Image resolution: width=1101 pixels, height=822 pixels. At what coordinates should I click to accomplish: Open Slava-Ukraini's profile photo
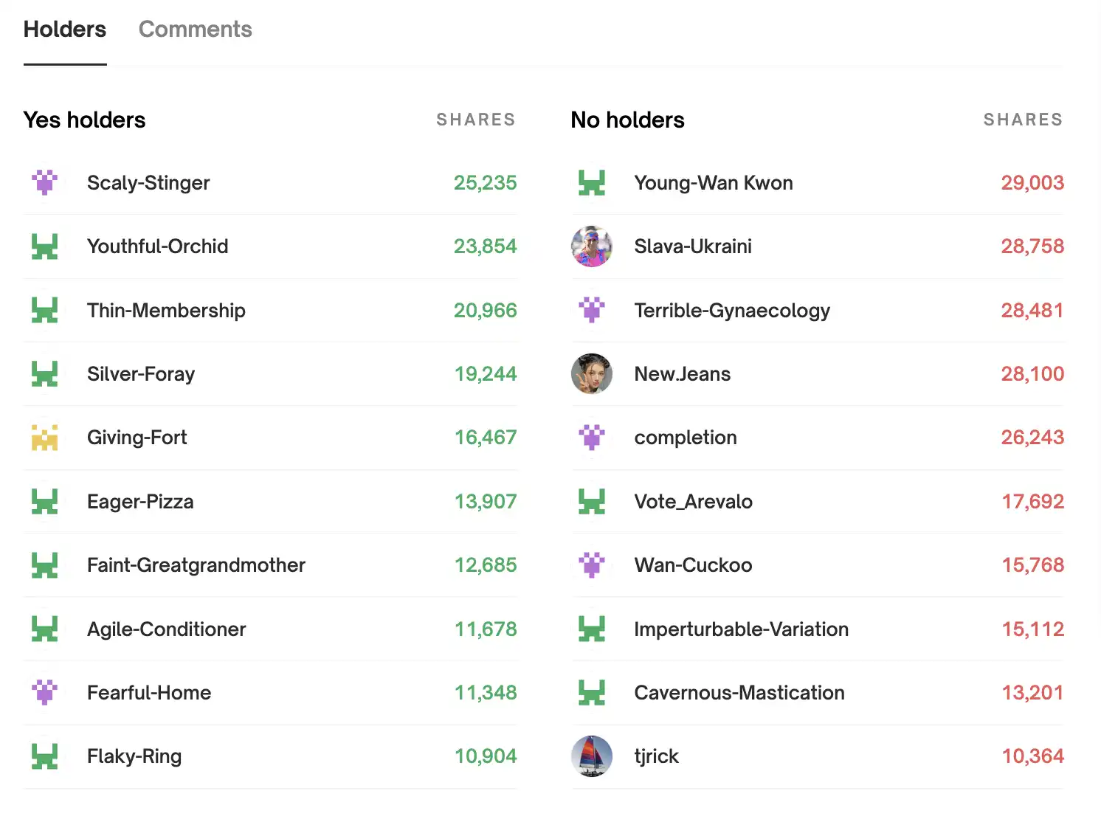tap(592, 246)
